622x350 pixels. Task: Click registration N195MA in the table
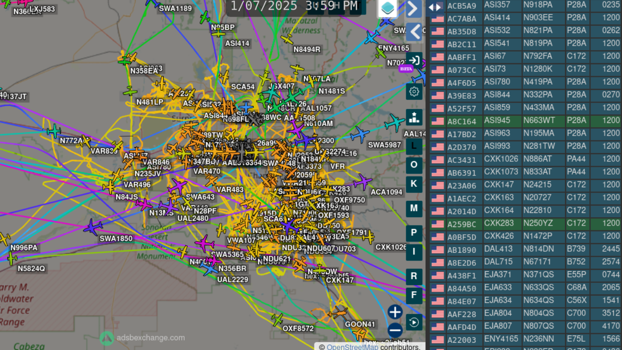pyautogui.click(x=538, y=133)
